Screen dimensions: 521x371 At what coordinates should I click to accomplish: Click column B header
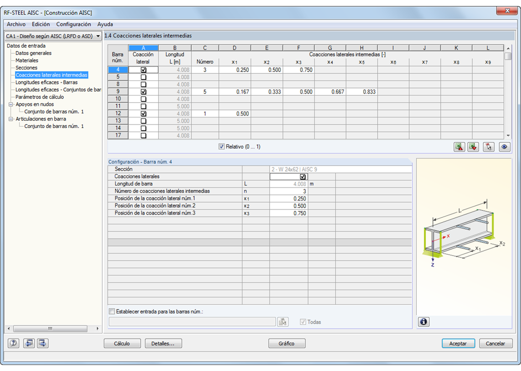175,48
